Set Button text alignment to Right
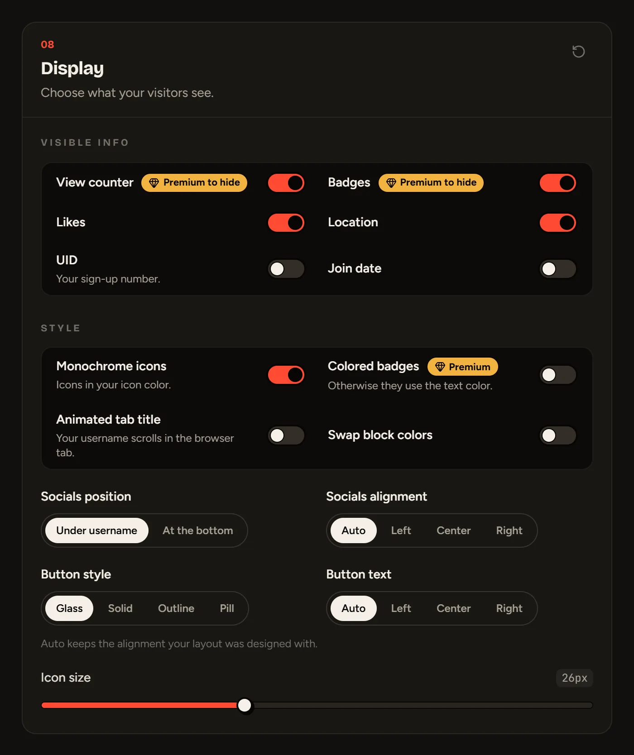The width and height of the screenshot is (634, 755). [509, 608]
